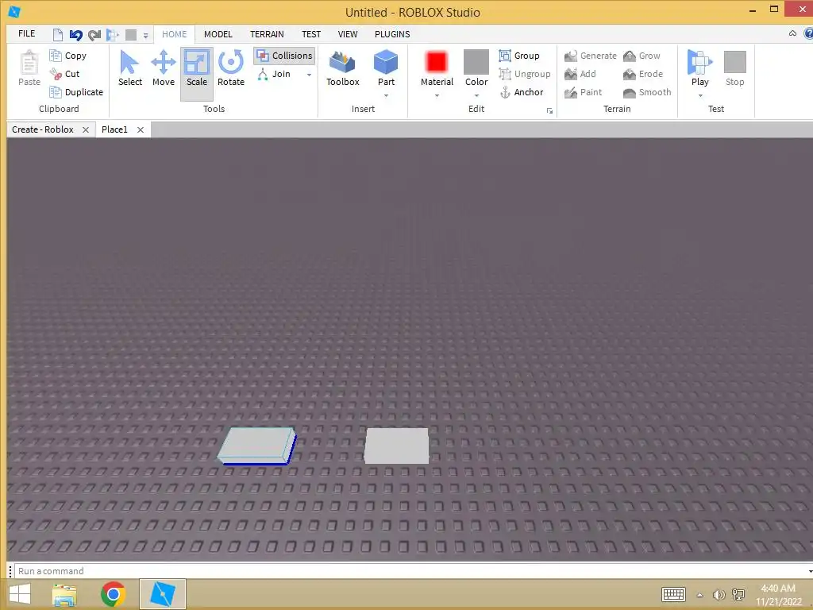Image resolution: width=813 pixels, height=610 pixels.
Task: Open the Color dropdown arrow
Action: point(476,96)
